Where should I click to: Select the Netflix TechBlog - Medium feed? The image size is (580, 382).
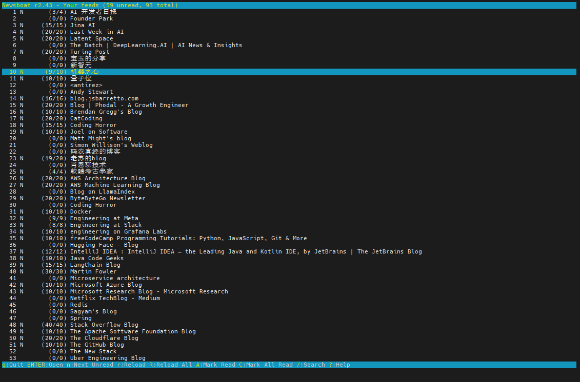click(x=115, y=298)
